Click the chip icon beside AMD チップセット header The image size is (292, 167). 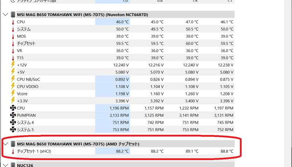tap(13, 144)
